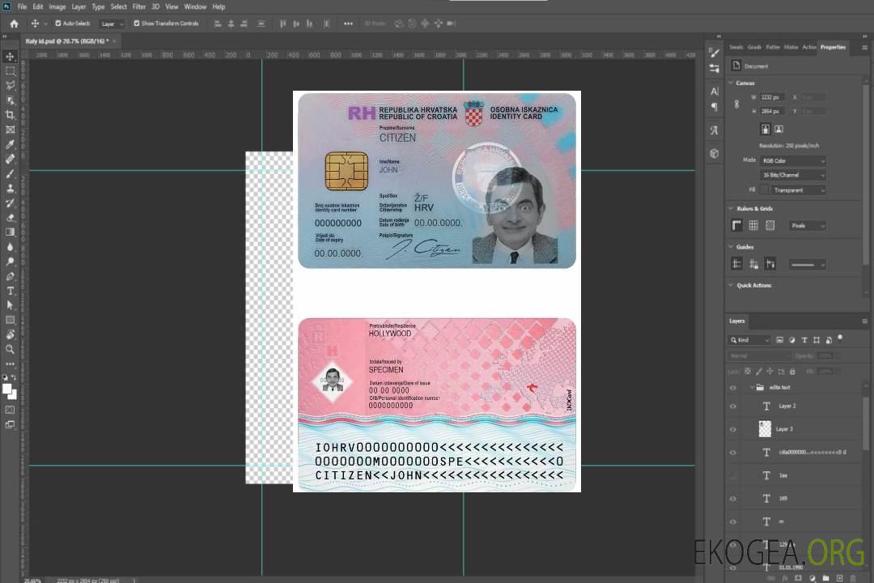Filter layers by pixel layer icon
Image resolution: width=874 pixels, height=583 pixels.
779,340
